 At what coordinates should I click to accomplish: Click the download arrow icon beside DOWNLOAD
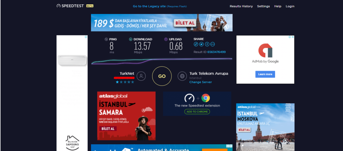pos(131,39)
